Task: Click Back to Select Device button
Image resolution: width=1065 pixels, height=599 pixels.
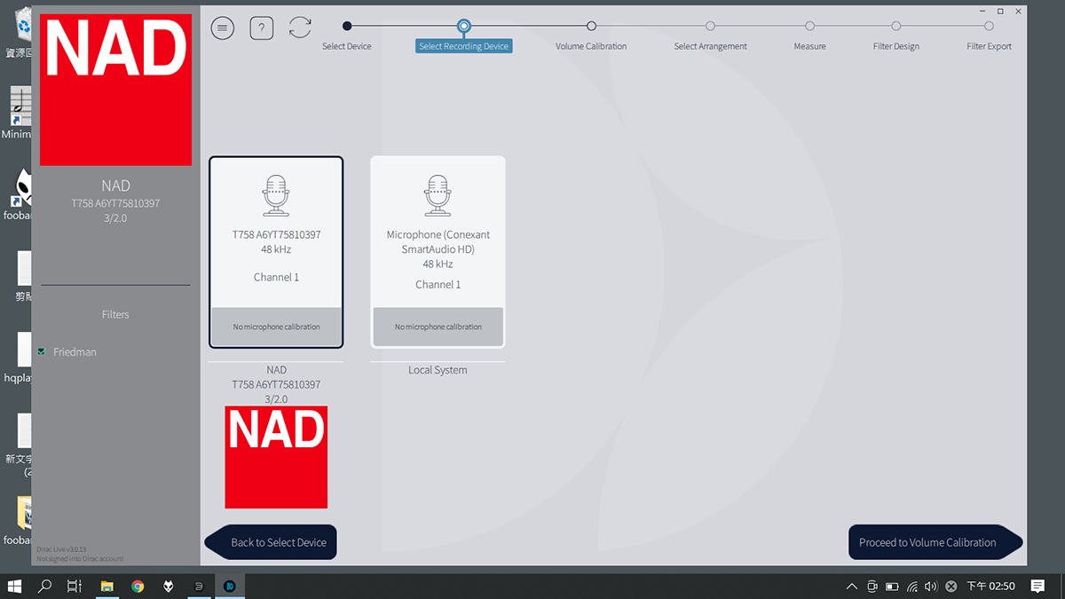Action: [271, 542]
